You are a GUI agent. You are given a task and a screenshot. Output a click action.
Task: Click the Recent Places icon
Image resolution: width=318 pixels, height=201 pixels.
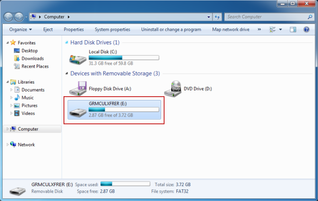17,66
